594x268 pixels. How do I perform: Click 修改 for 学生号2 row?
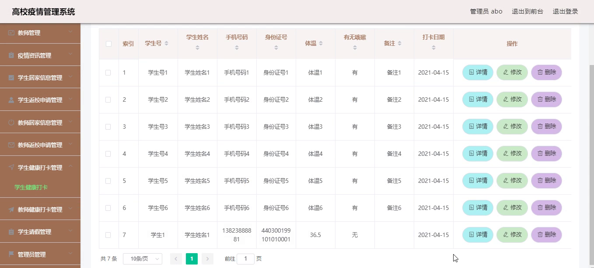tap(512, 100)
